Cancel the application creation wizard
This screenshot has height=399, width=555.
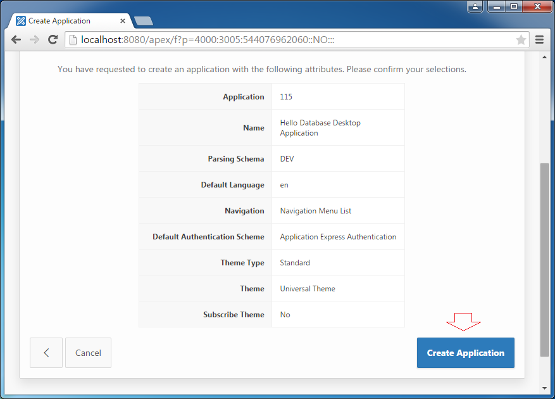(88, 353)
